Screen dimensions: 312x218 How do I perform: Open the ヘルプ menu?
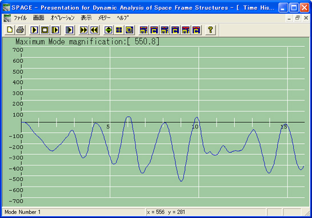pyautogui.click(x=123, y=18)
